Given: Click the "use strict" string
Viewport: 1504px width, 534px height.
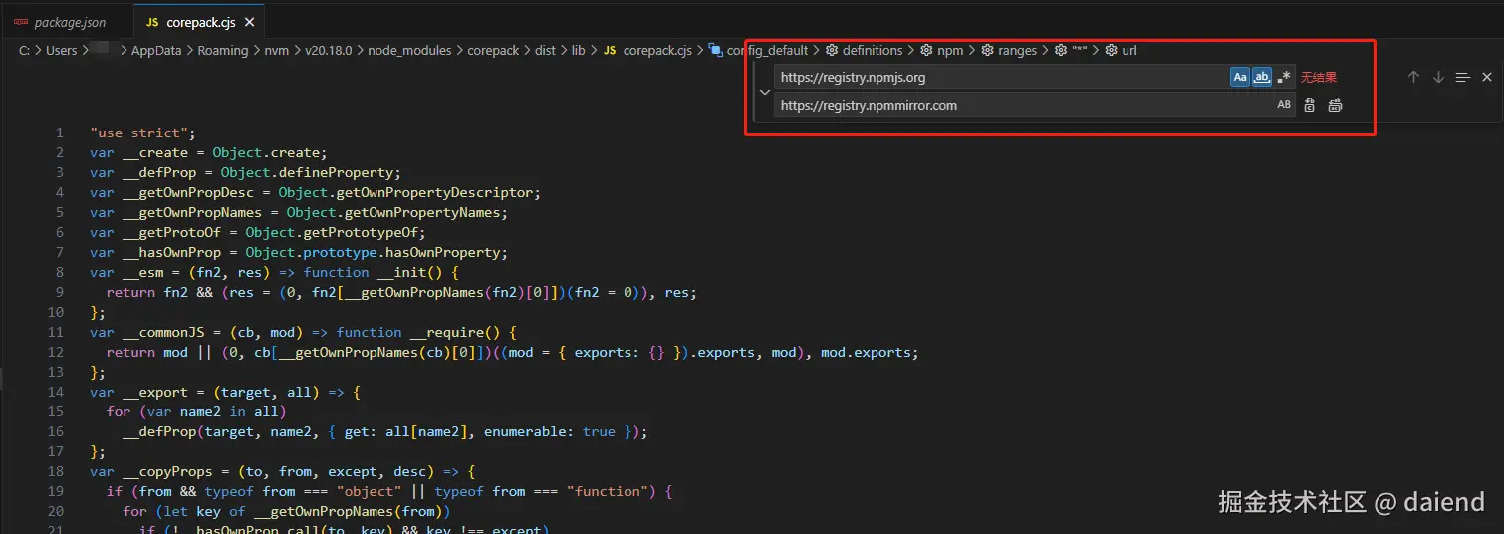Looking at the screenshot, I should (x=138, y=133).
